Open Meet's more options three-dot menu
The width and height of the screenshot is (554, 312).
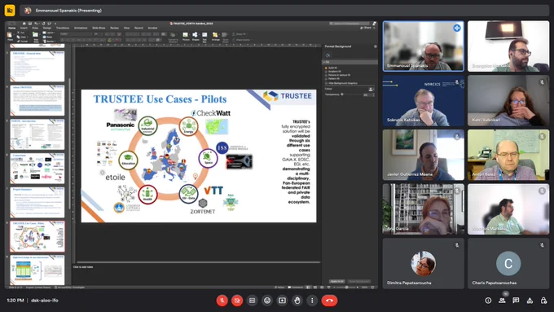[x=312, y=301]
